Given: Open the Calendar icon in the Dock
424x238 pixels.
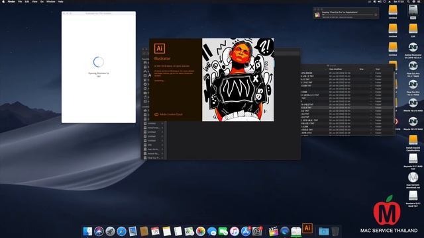Looking at the screenshot, I should click(155, 231).
